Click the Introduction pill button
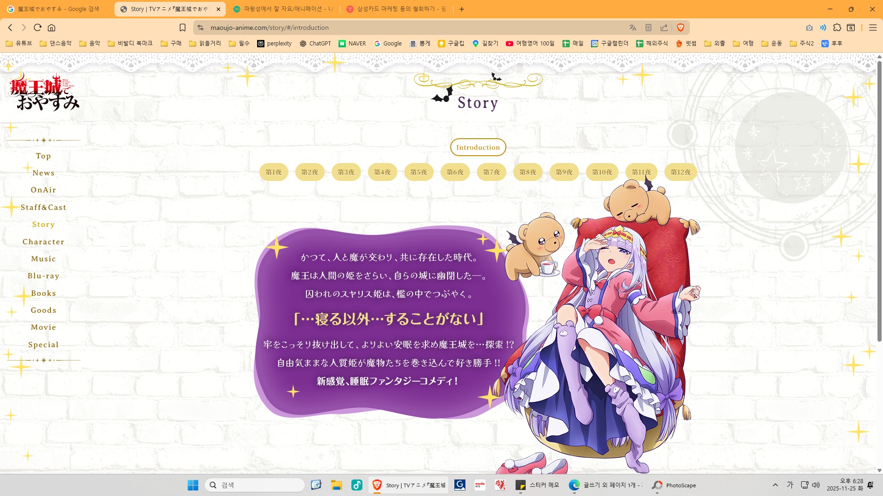Viewport: 883px width, 496px height. [x=478, y=147]
